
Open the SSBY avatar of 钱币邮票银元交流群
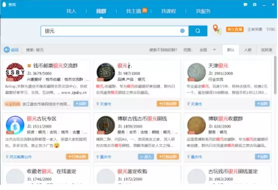15,72
